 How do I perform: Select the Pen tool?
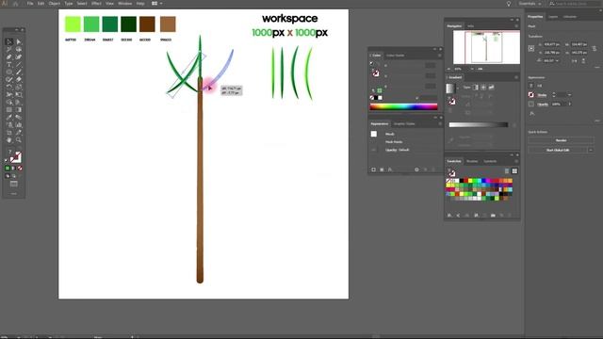[x=9, y=56]
